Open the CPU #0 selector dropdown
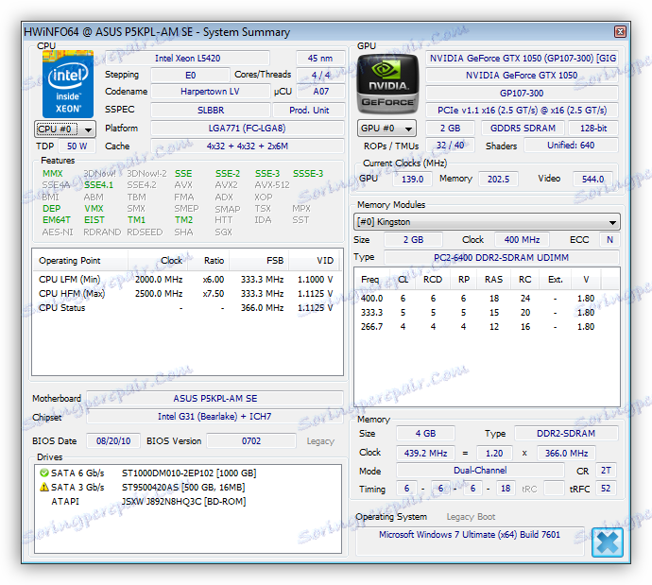The image size is (652, 585). point(65,129)
